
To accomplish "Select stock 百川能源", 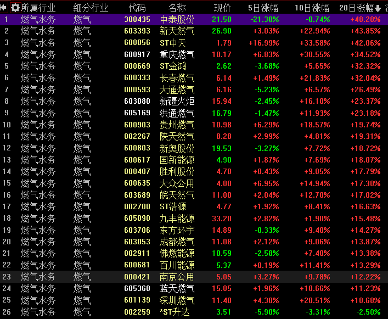I will point(177,265).
